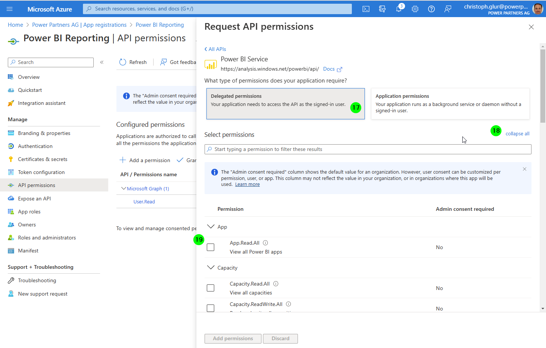Click the collapse all link
This screenshot has height=348, width=546.
point(517,134)
